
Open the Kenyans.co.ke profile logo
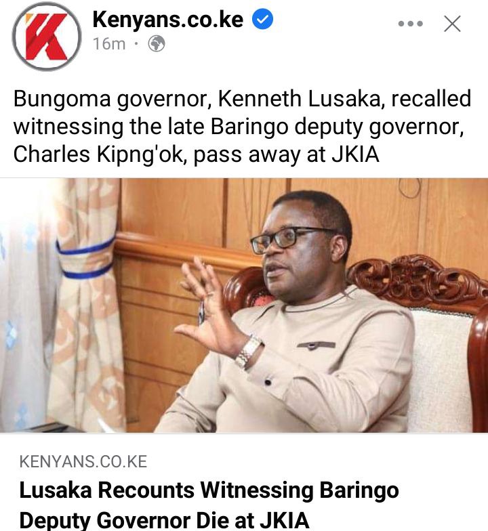coord(47,37)
